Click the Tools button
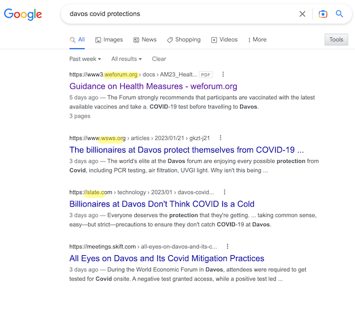The width and height of the screenshot is (355, 315). tap(336, 40)
